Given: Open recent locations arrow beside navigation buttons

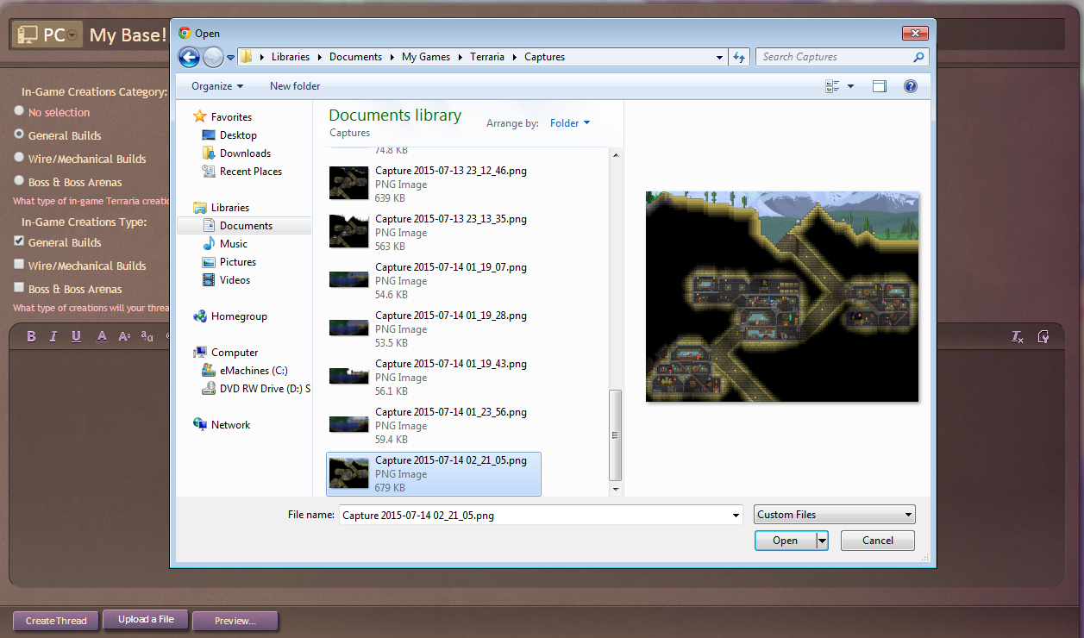Looking at the screenshot, I should 231,58.
